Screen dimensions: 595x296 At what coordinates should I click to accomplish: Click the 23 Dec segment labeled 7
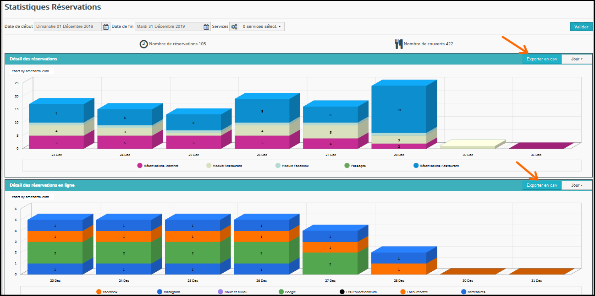[56, 113]
